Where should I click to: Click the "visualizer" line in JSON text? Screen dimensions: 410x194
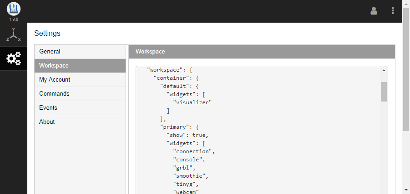point(194,102)
